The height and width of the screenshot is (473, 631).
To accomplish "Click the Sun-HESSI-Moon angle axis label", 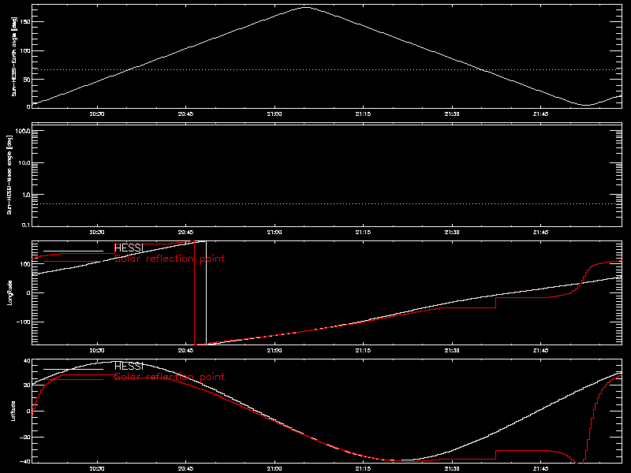I will 9,174.
